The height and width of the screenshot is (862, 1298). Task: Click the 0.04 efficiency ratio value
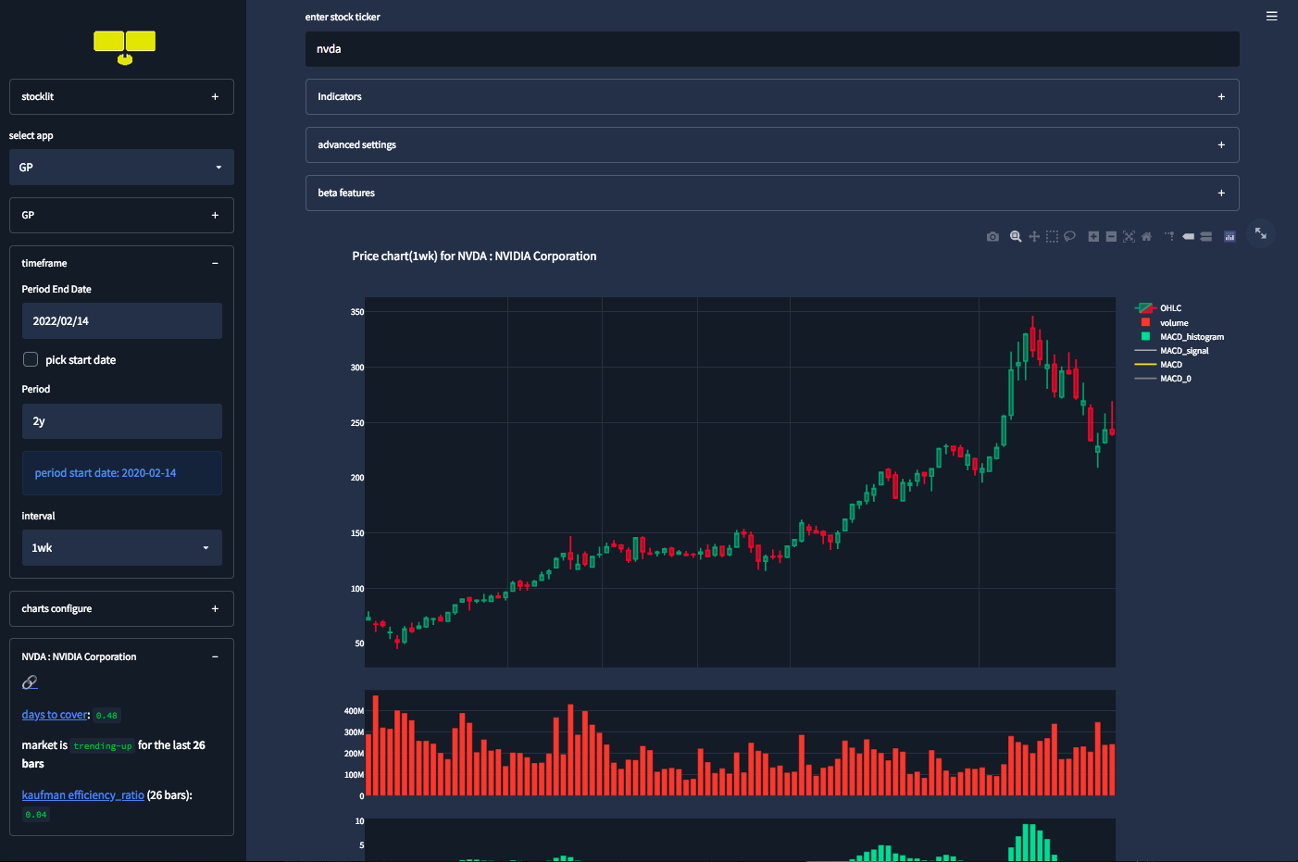(x=36, y=815)
